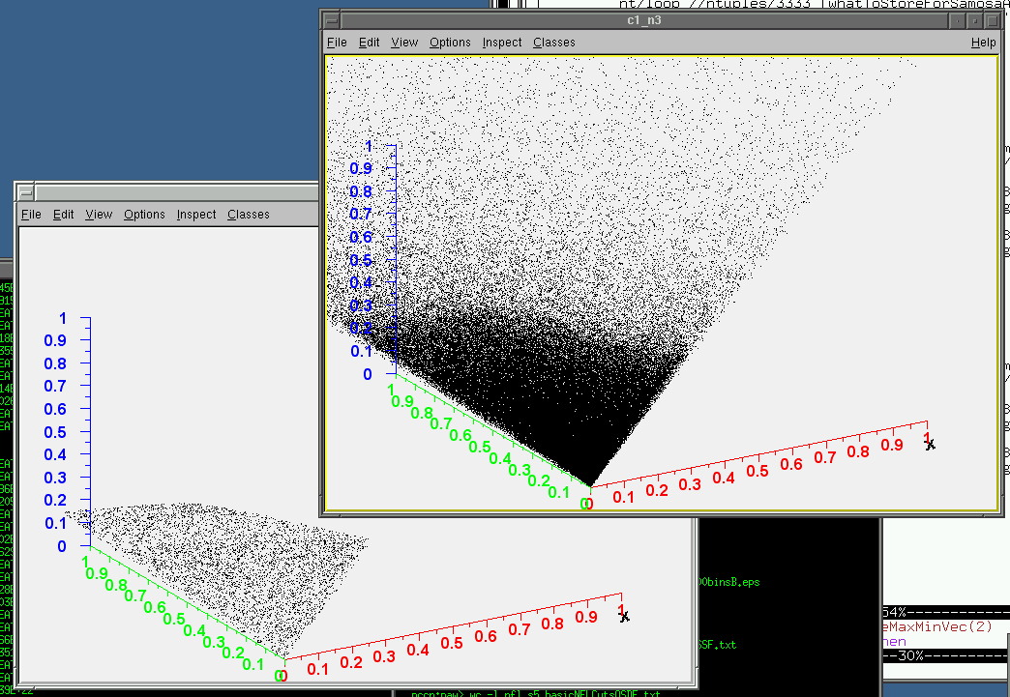Open the View menu in c1_n3 window
Image resolution: width=1010 pixels, height=697 pixels.
tap(404, 43)
